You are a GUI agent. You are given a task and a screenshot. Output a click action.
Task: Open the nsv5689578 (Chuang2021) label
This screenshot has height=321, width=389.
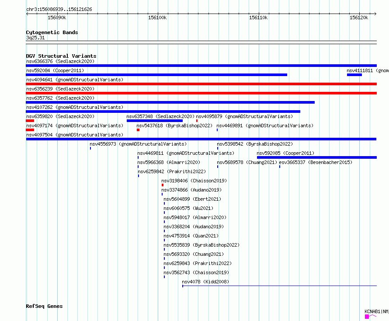point(247,162)
